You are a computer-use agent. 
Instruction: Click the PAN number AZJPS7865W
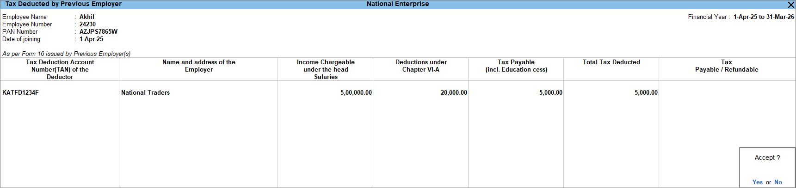click(x=98, y=32)
